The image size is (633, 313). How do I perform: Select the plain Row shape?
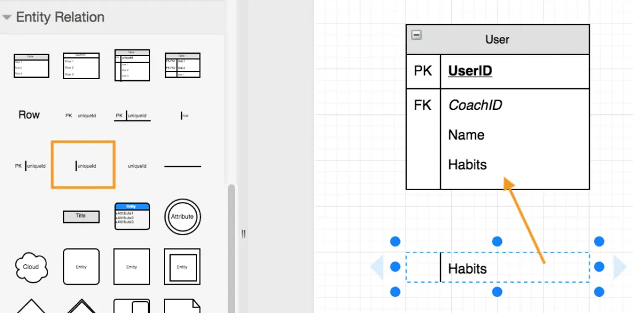(x=29, y=115)
